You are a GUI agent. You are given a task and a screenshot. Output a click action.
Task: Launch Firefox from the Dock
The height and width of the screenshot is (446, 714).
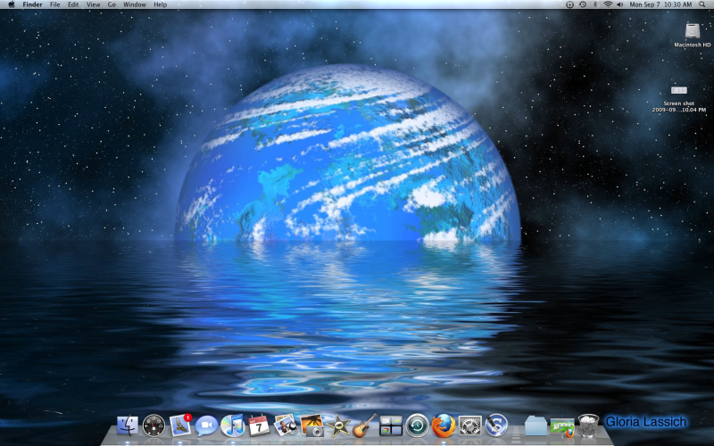[444, 426]
